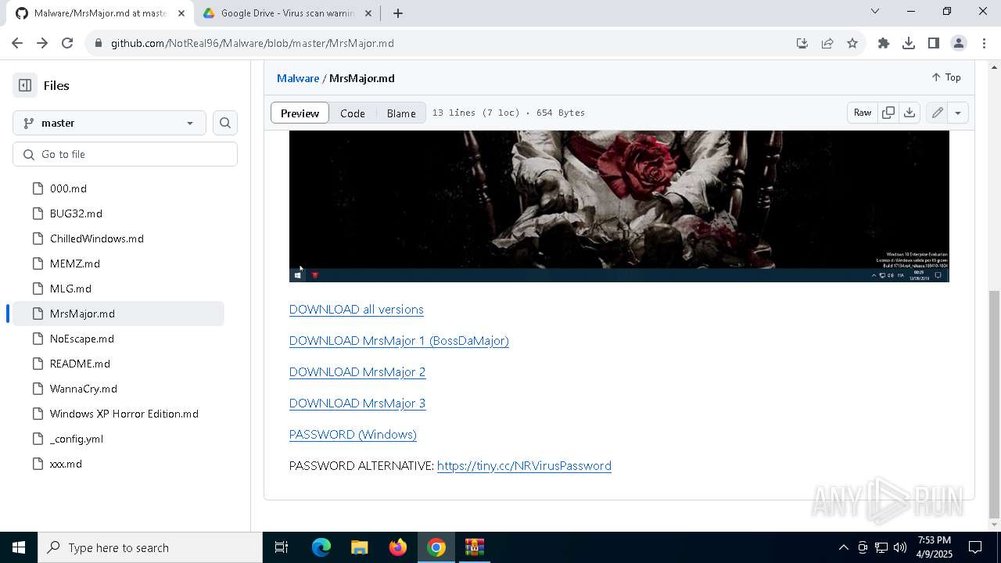Open Windows XP Horror Edition.md file
1001x563 pixels.
(x=124, y=414)
